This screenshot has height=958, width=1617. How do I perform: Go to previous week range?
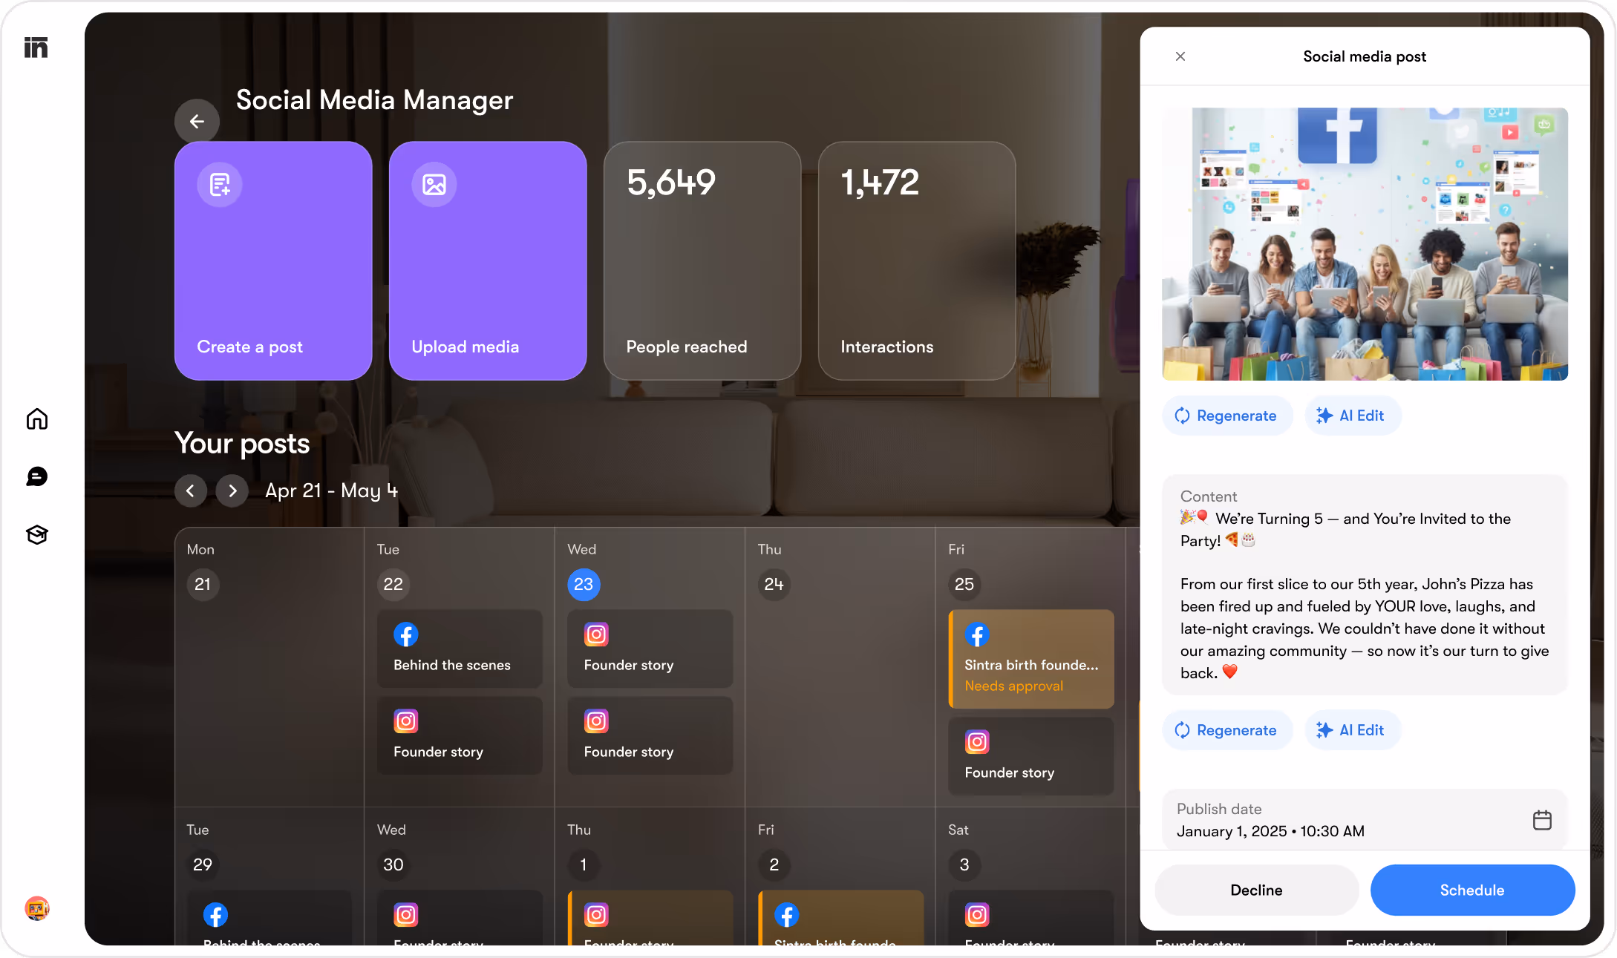click(191, 491)
